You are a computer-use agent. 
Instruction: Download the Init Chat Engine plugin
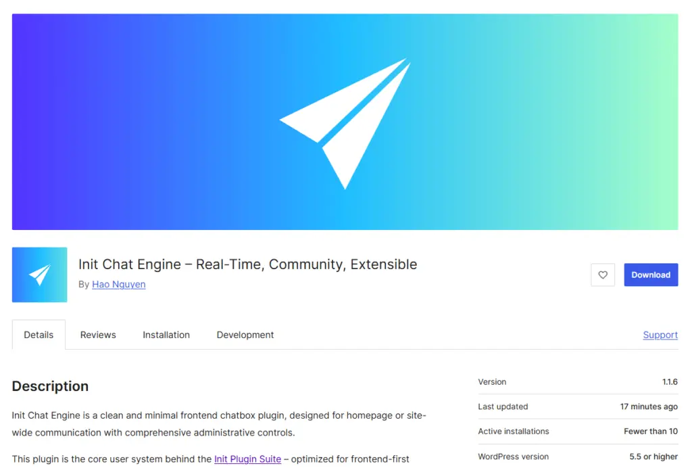tap(651, 275)
